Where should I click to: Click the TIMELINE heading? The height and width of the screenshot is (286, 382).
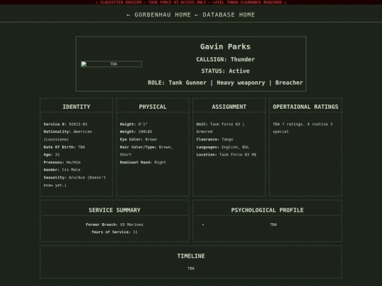point(191,256)
